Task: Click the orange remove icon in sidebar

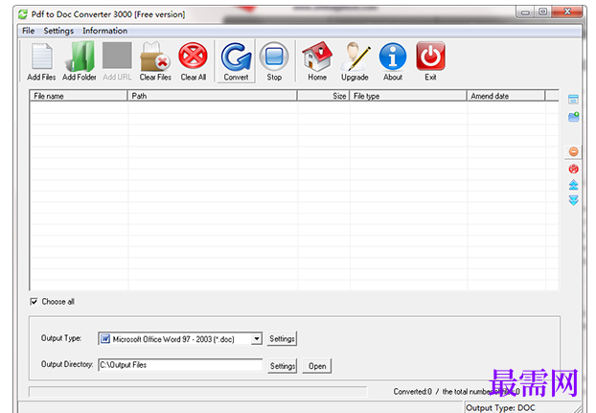Action: 574,151
